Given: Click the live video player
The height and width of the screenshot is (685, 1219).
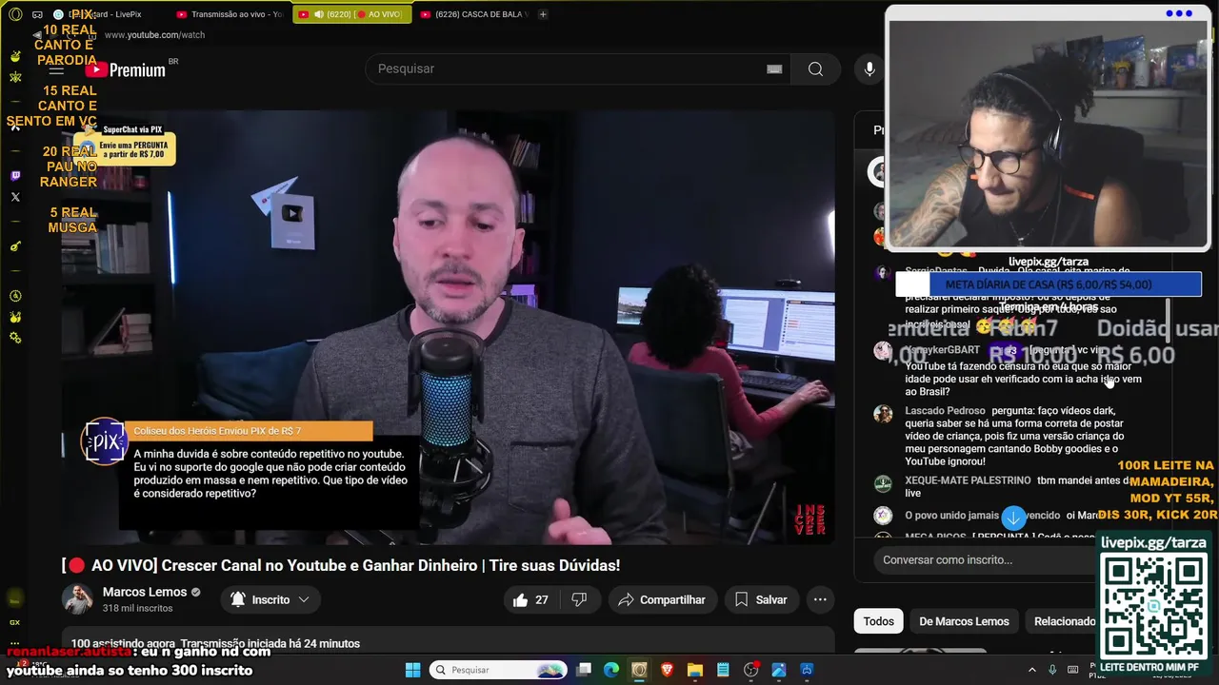Looking at the screenshot, I should (448, 327).
